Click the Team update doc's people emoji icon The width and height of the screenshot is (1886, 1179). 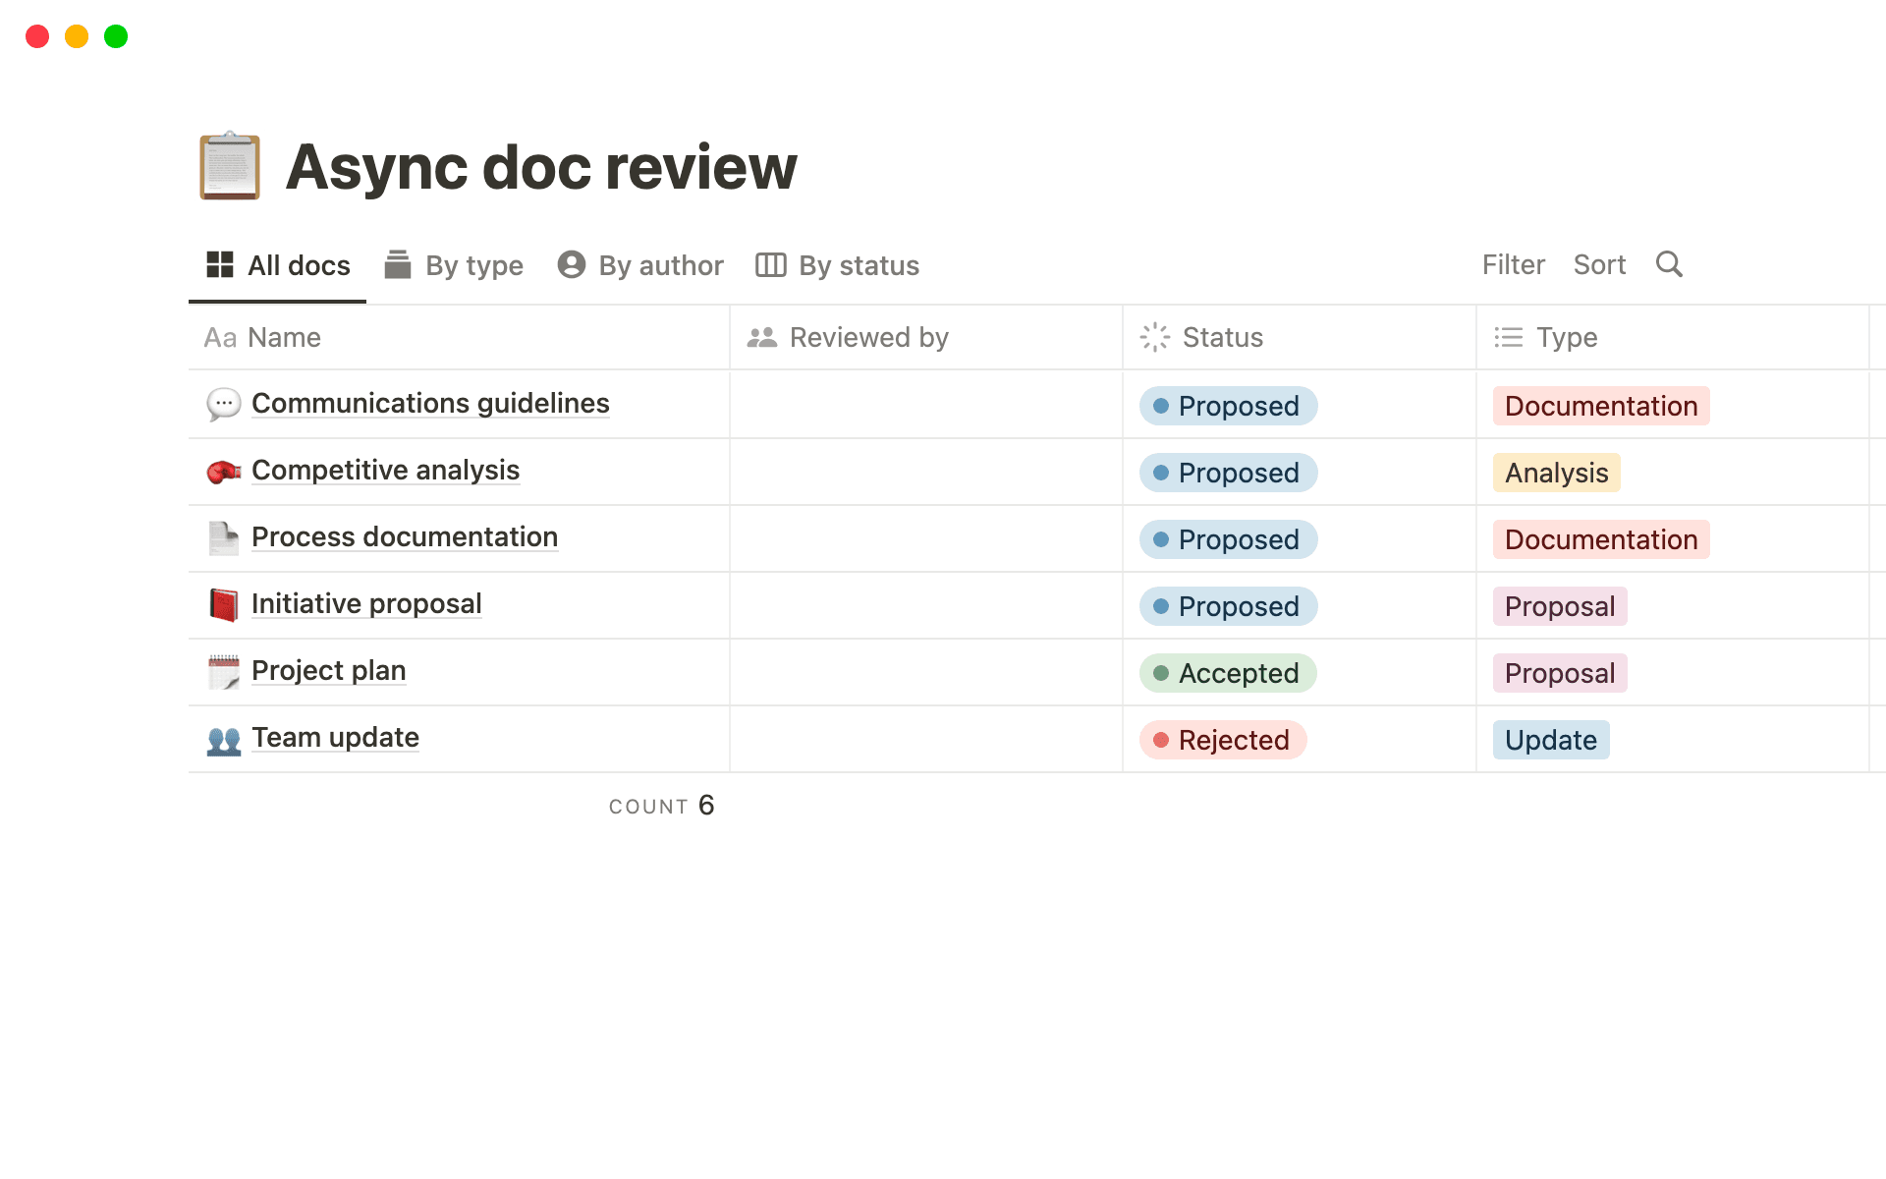[224, 738]
